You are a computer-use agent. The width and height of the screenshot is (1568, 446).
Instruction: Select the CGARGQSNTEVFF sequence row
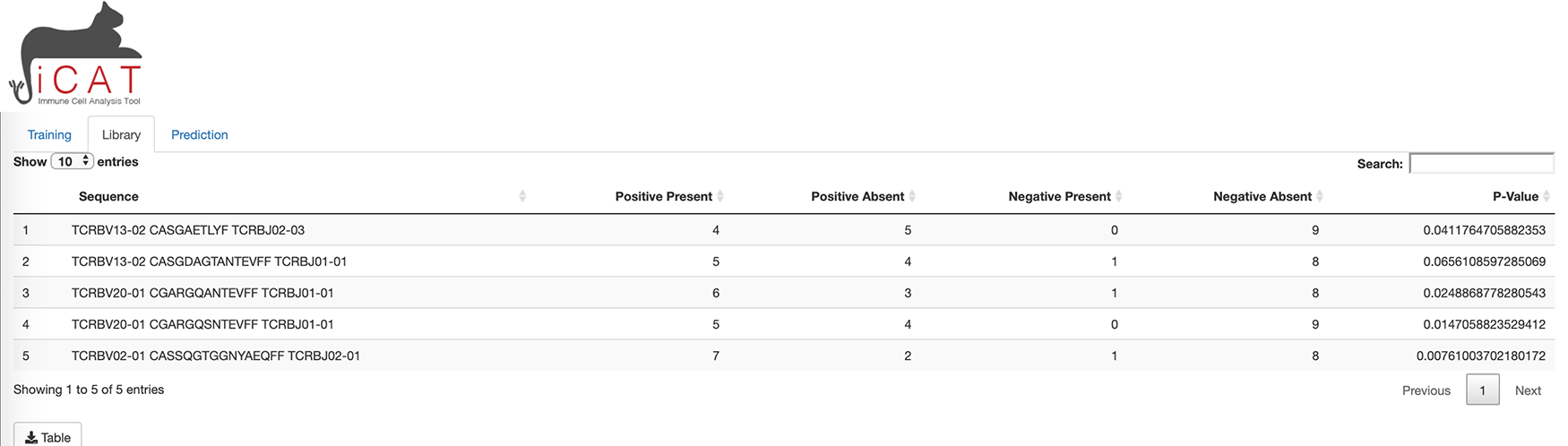pos(202,324)
